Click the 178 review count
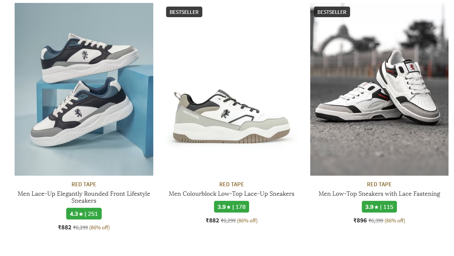 [240, 207]
